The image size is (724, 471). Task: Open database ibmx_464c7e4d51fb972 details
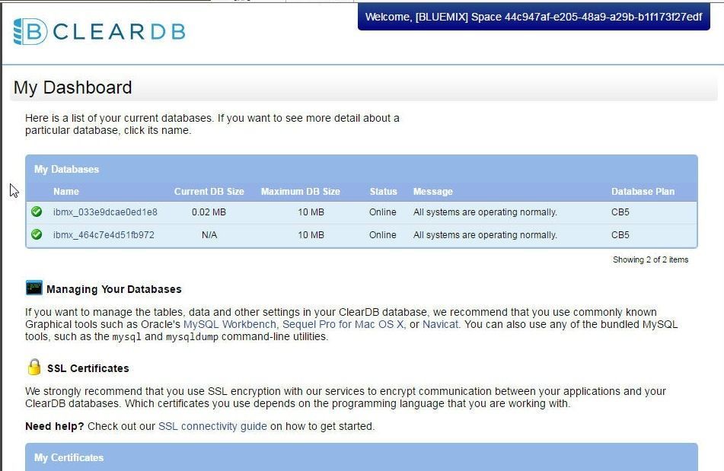(x=104, y=235)
